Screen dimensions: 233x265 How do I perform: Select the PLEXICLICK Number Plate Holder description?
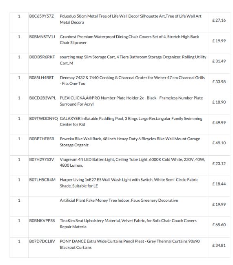(x=131, y=101)
